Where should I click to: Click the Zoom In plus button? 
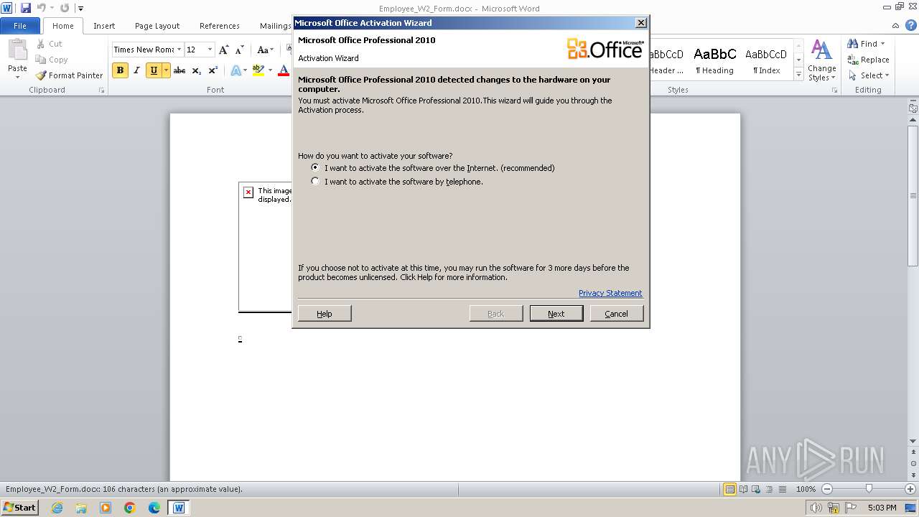click(x=910, y=489)
